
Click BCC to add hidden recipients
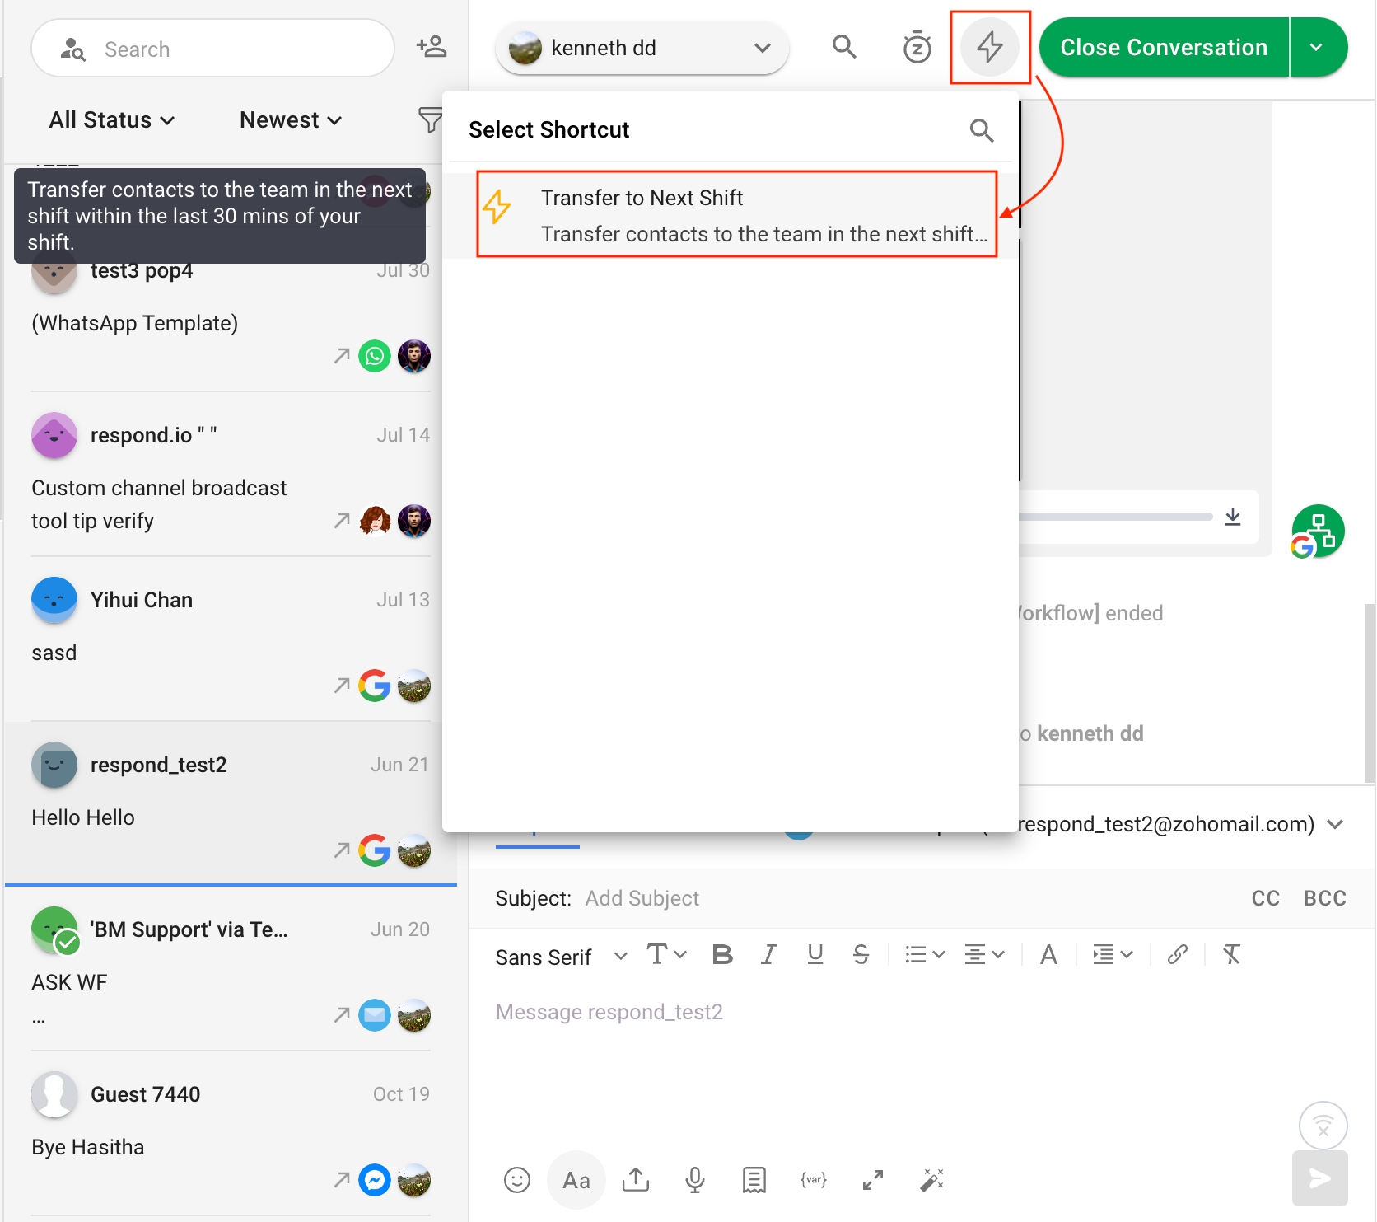point(1324,898)
